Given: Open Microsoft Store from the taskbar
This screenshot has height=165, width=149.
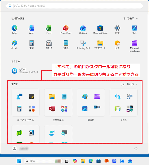Looking at the screenshot, I should (x=99, y=161).
